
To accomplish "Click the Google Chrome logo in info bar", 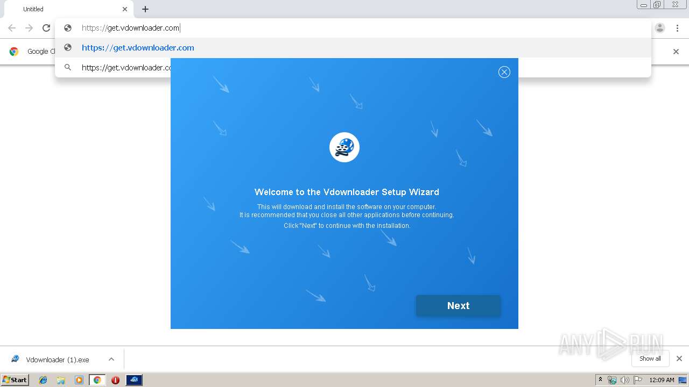I will click(x=14, y=52).
